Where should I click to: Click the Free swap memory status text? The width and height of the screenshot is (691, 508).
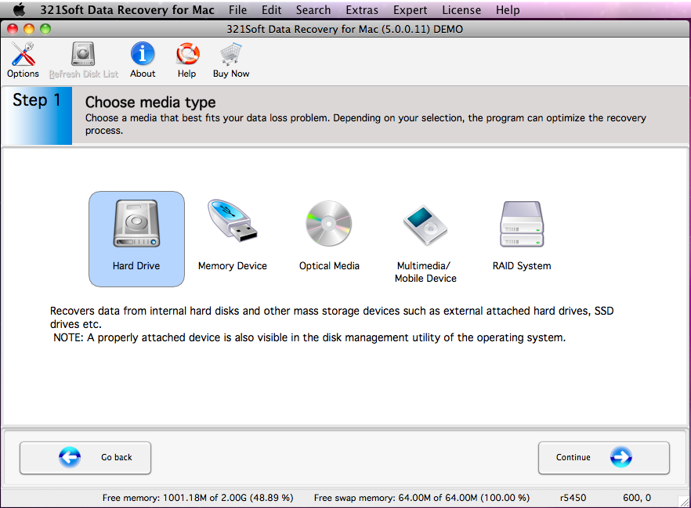click(x=421, y=498)
